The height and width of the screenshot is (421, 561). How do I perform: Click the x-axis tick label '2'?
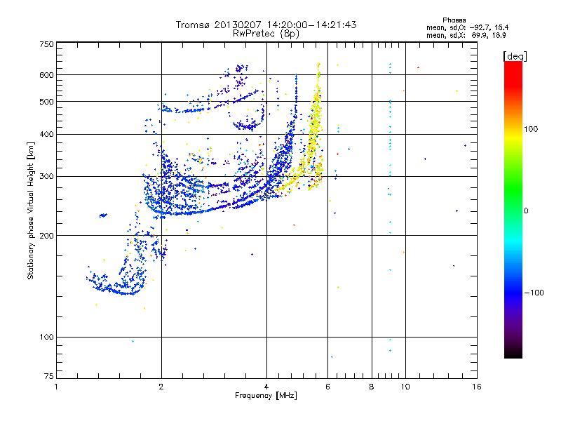[x=161, y=387]
